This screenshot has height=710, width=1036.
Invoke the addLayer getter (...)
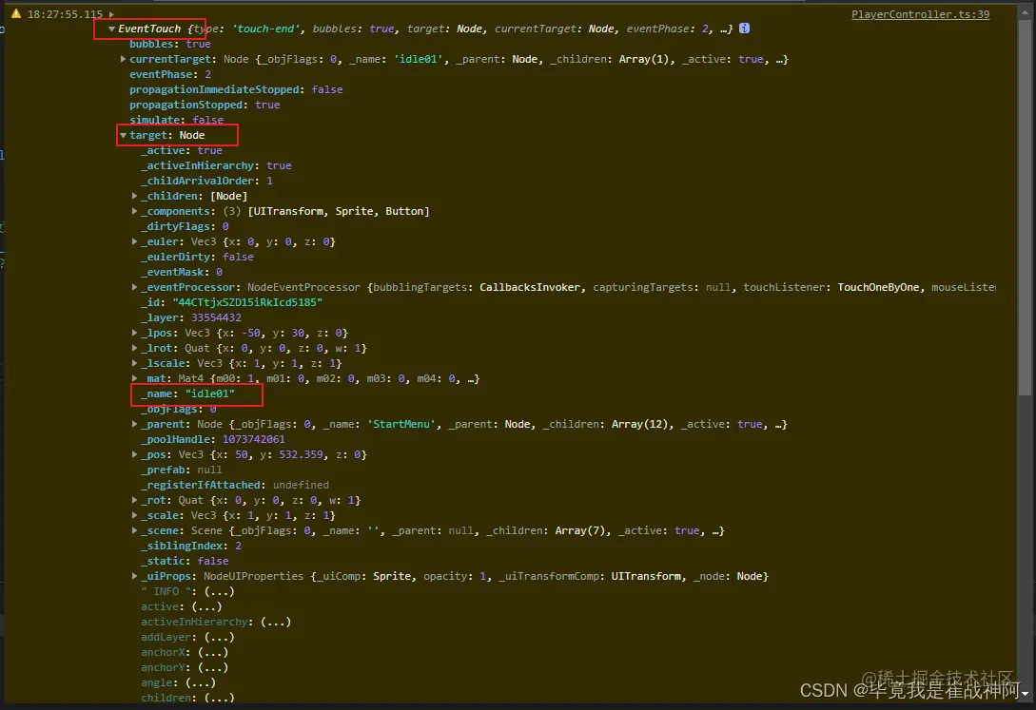[220, 637]
